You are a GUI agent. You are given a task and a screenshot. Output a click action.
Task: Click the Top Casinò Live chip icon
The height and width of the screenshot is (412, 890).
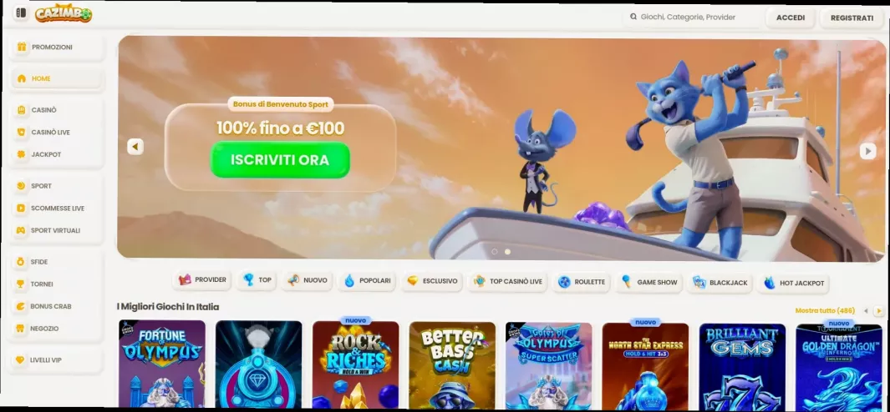[x=480, y=281]
